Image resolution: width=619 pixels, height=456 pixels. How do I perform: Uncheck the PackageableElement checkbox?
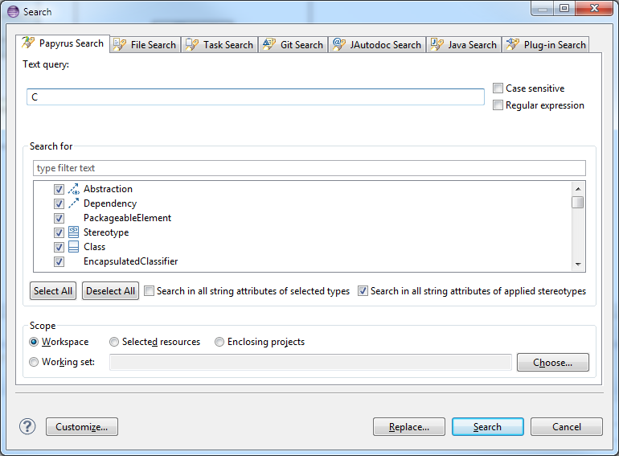pyautogui.click(x=59, y=218)
